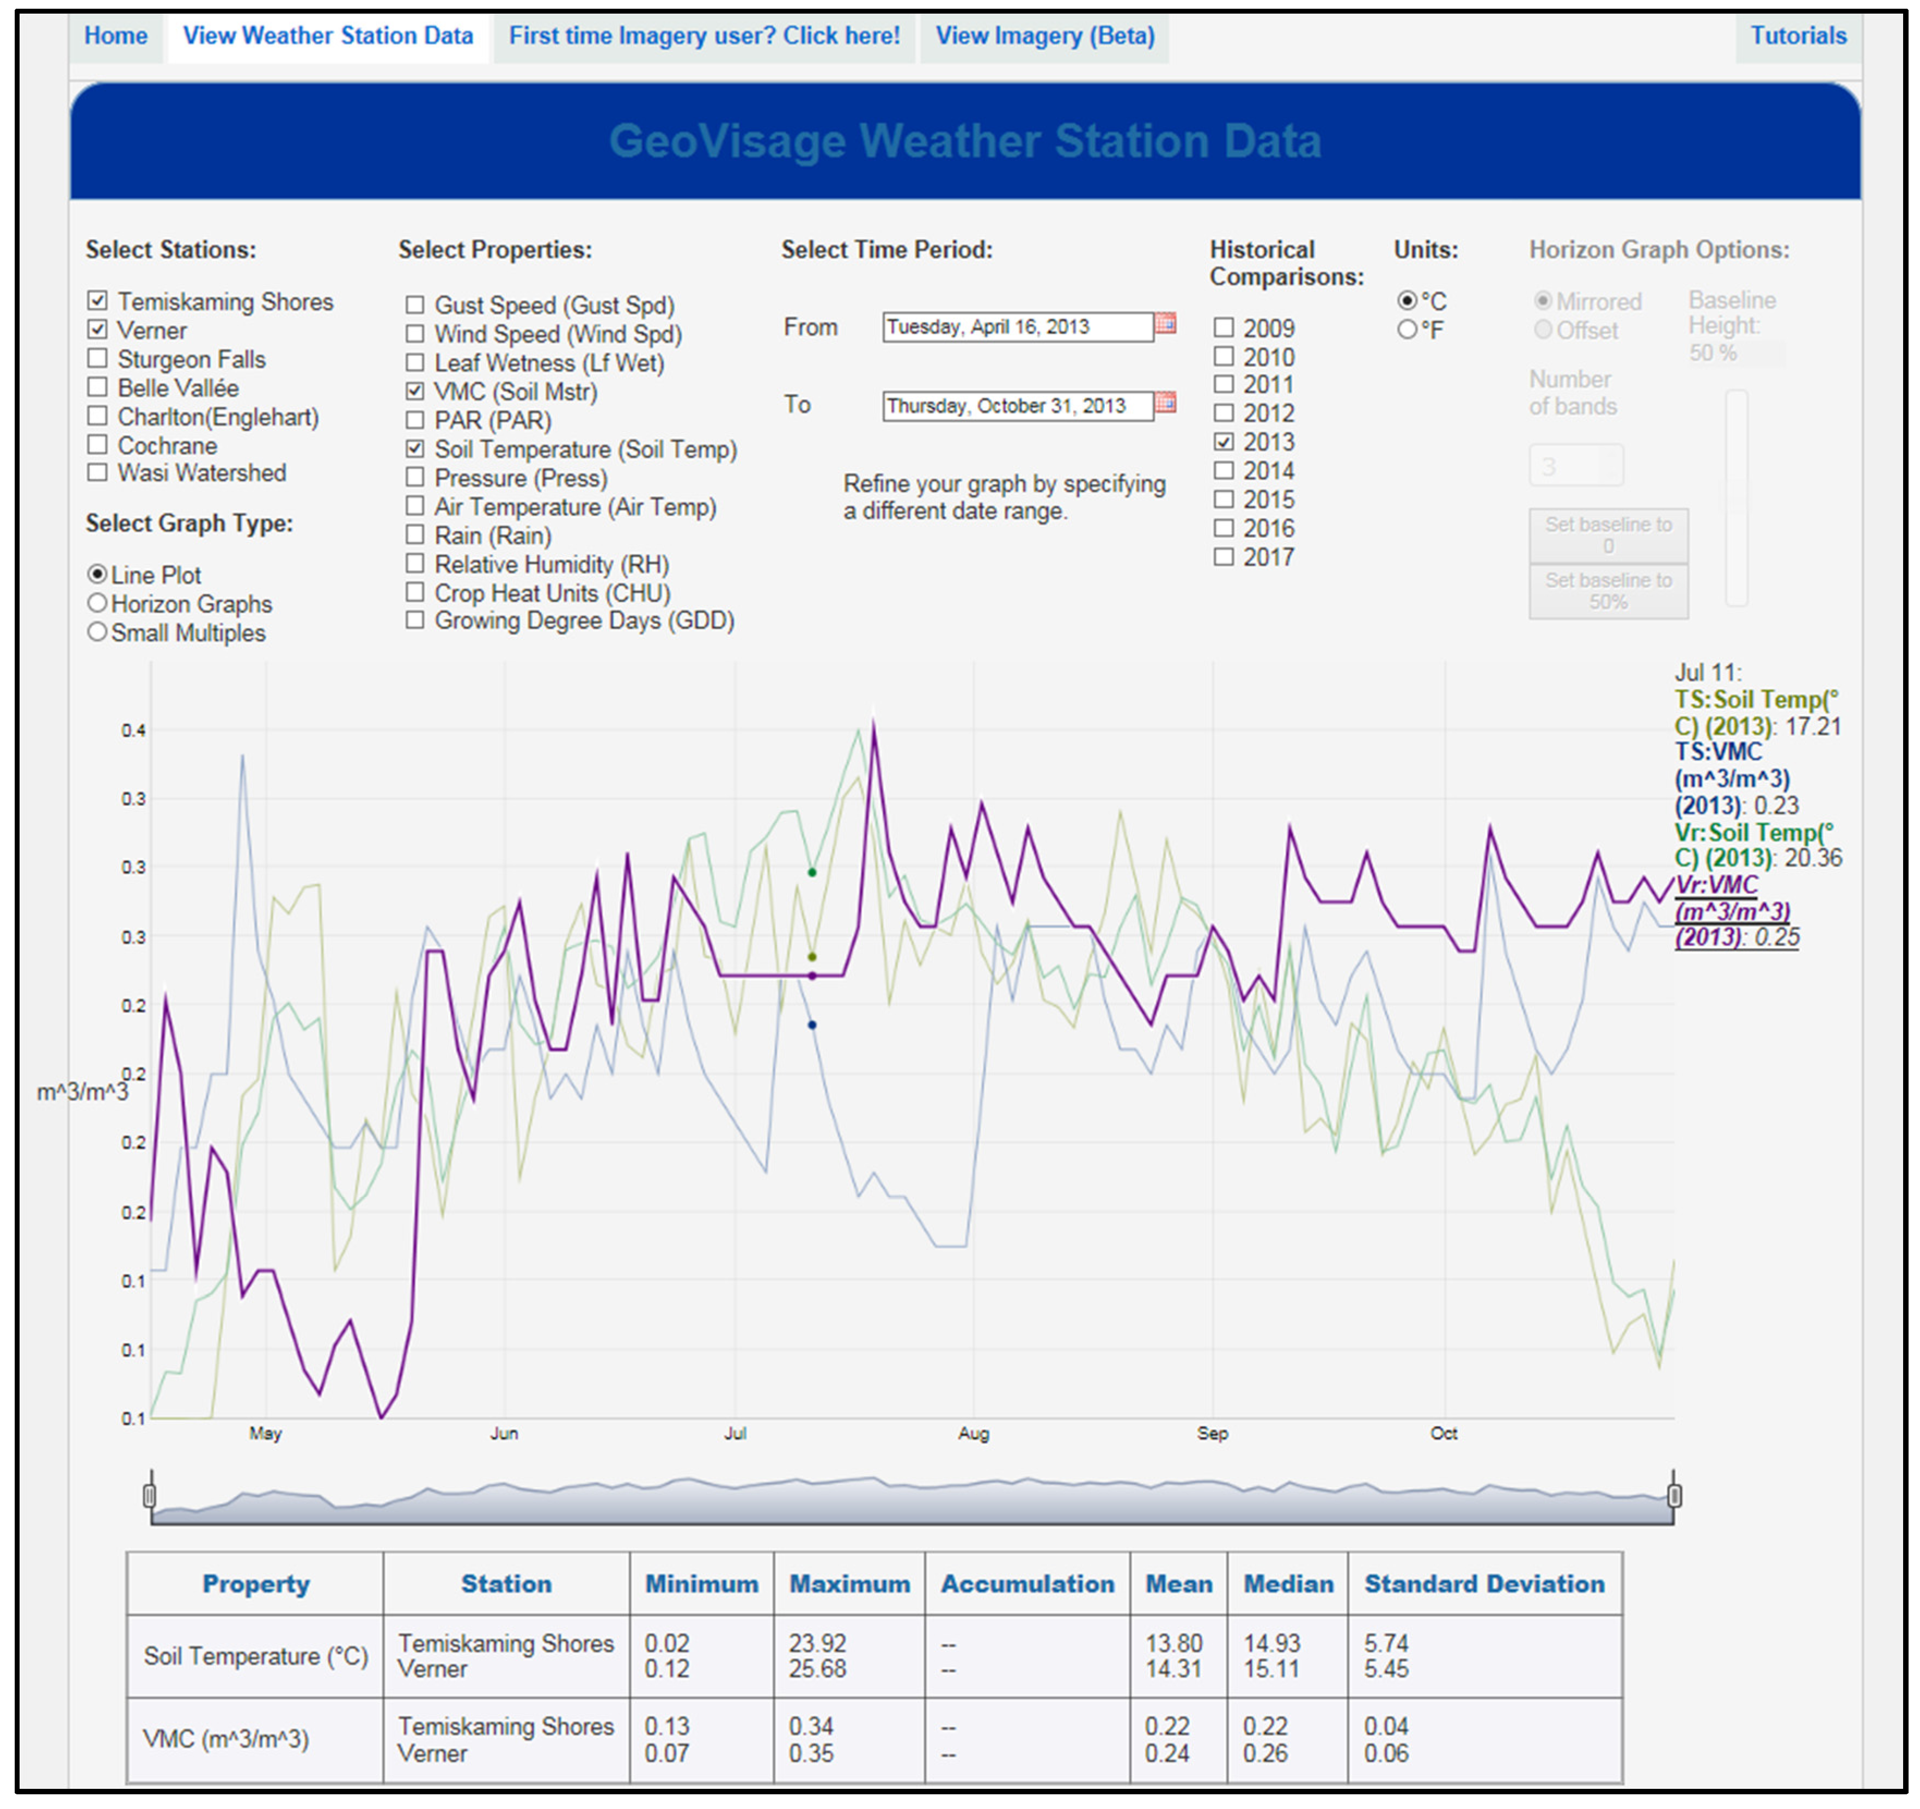Select Offset horizon option

1543,331
